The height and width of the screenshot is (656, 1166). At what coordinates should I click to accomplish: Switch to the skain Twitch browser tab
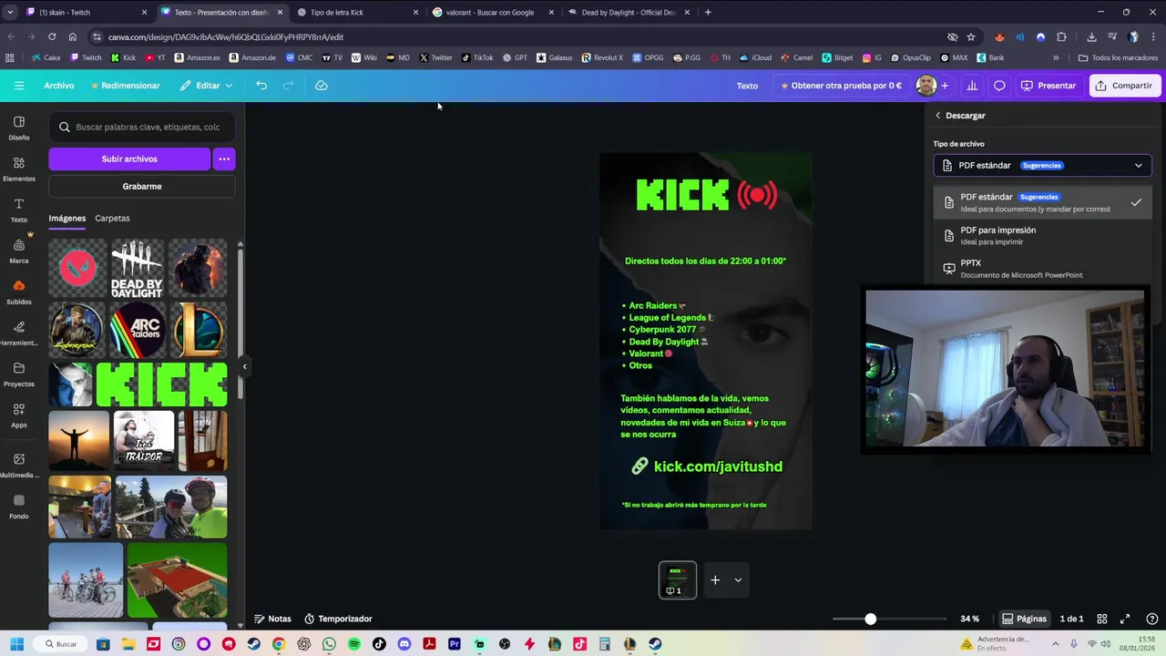click(x=87, y=13)
